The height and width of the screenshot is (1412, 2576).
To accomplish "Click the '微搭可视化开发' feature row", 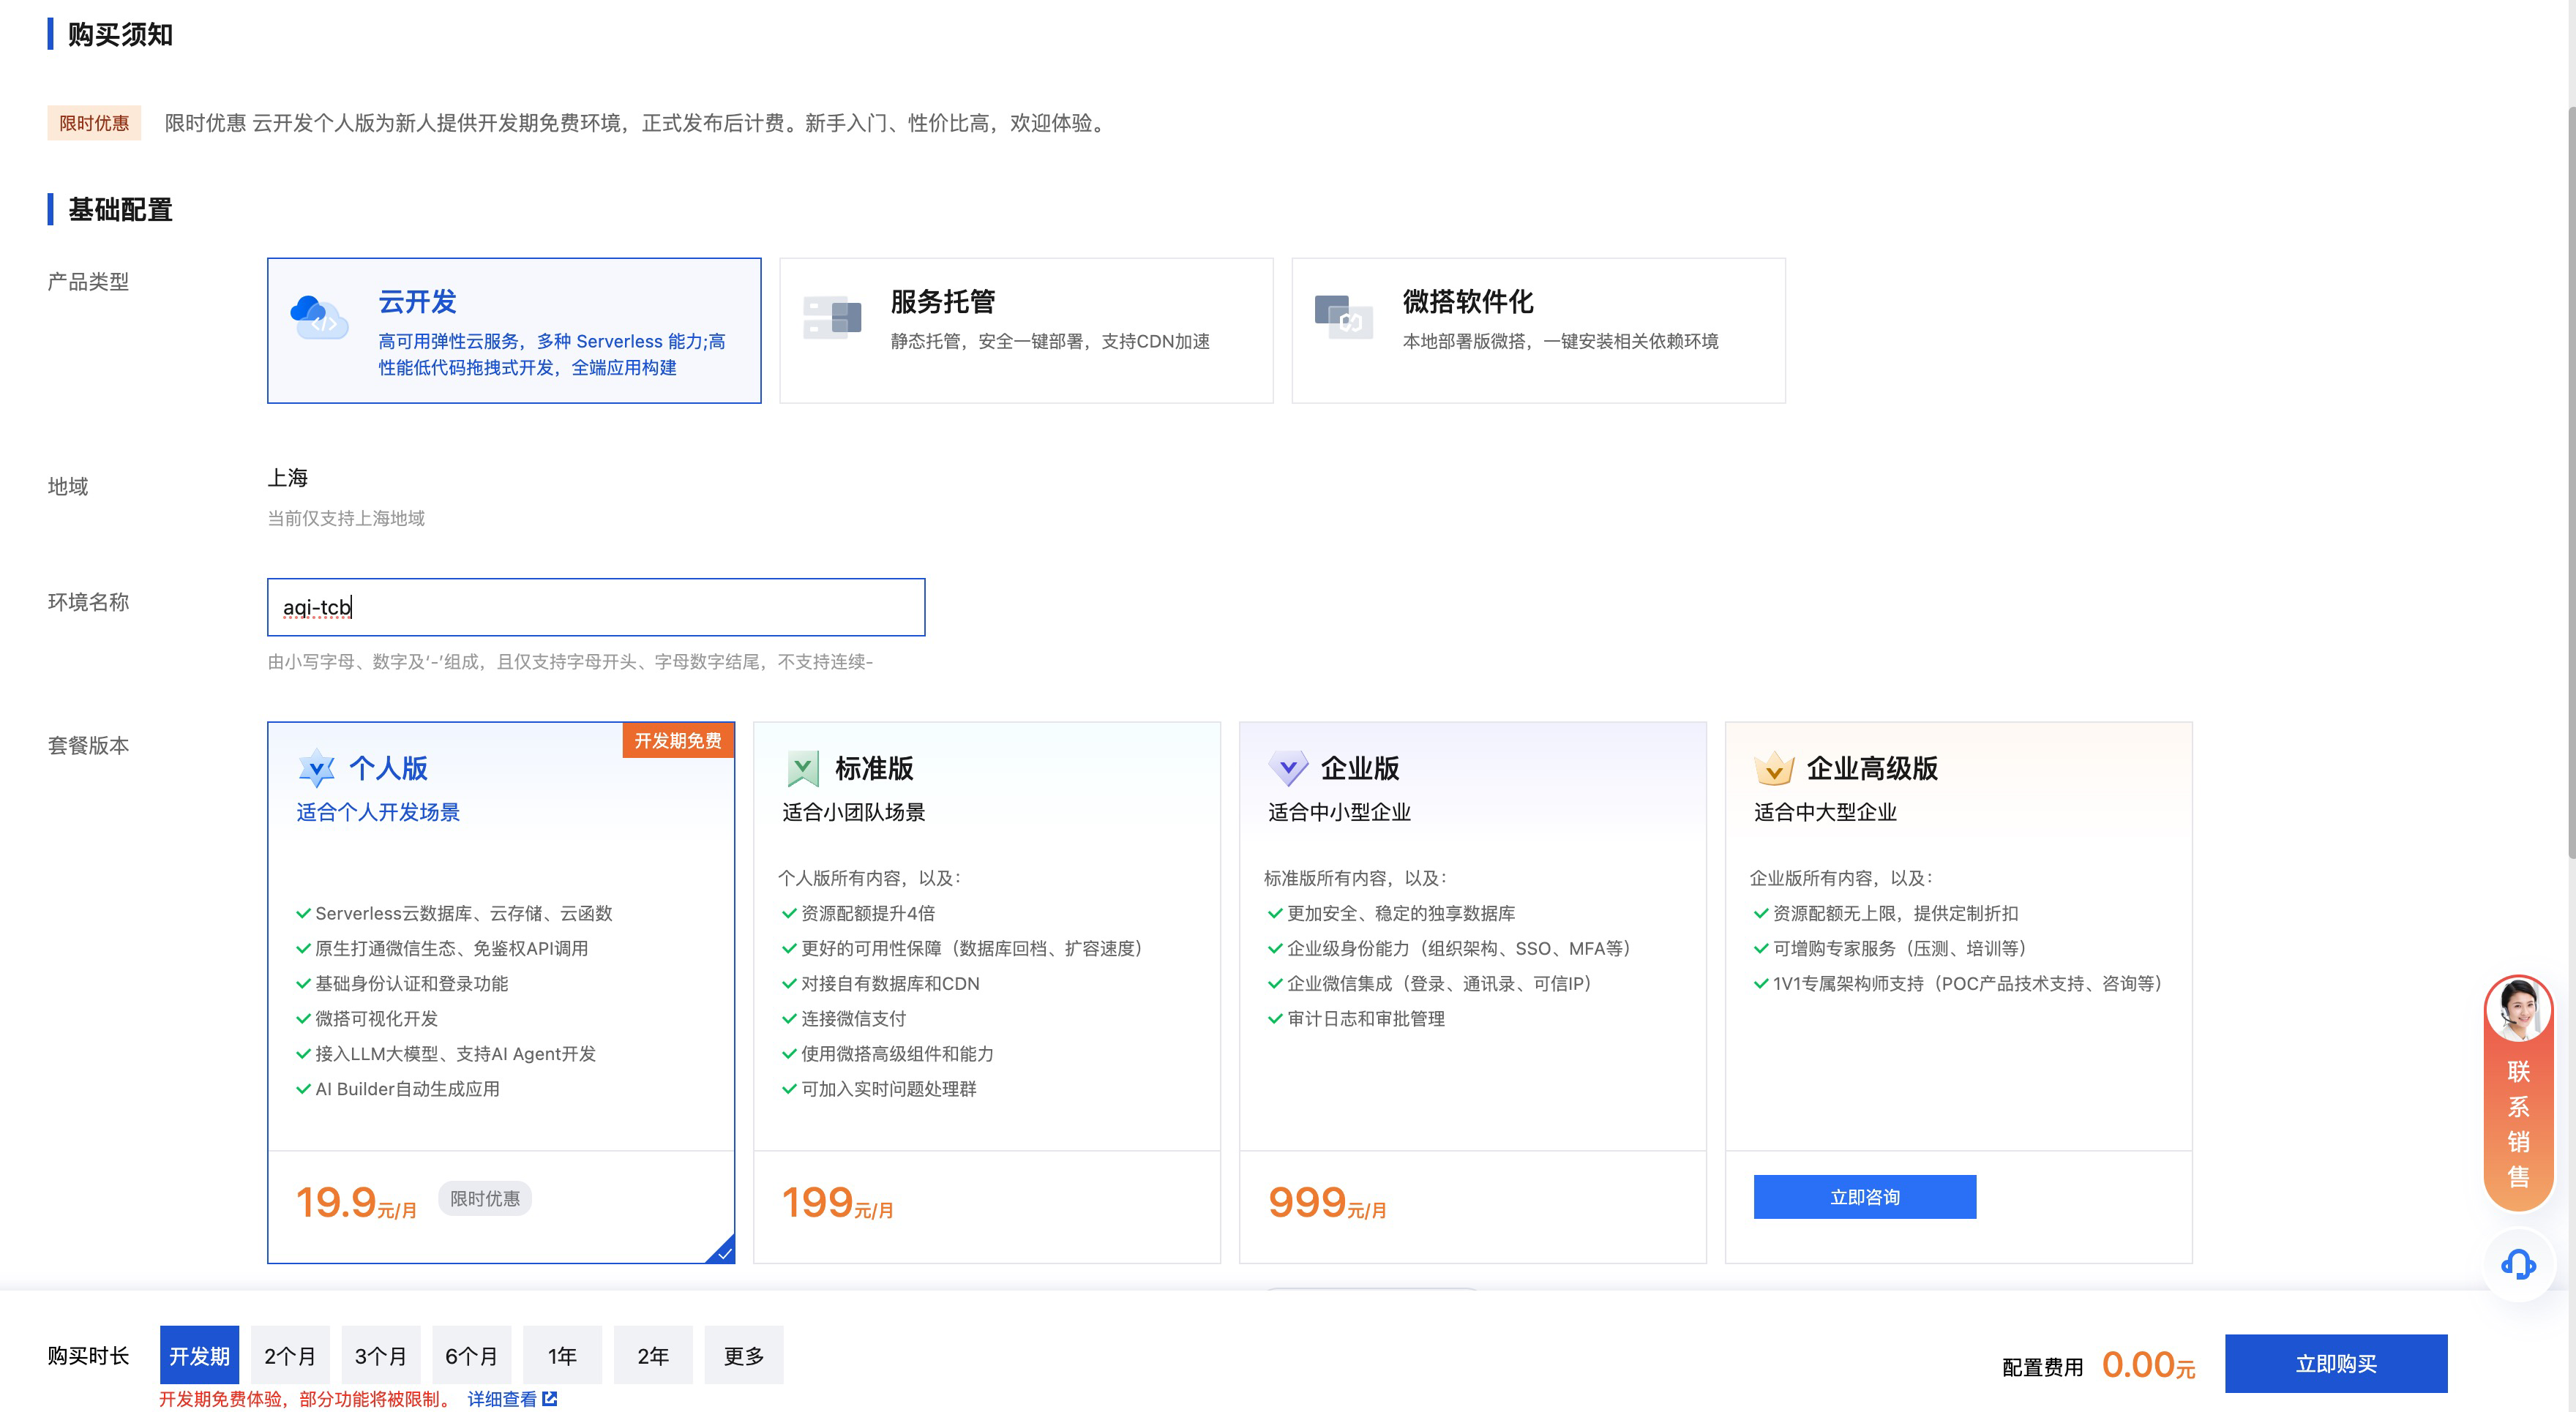I will [x=367, y=1018].
